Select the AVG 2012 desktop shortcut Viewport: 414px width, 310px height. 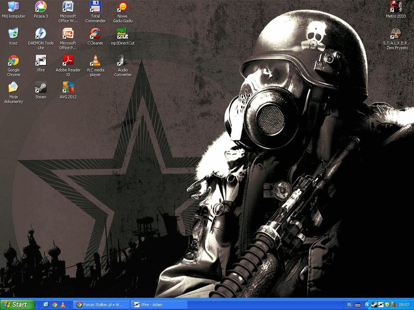pos(68,90)
